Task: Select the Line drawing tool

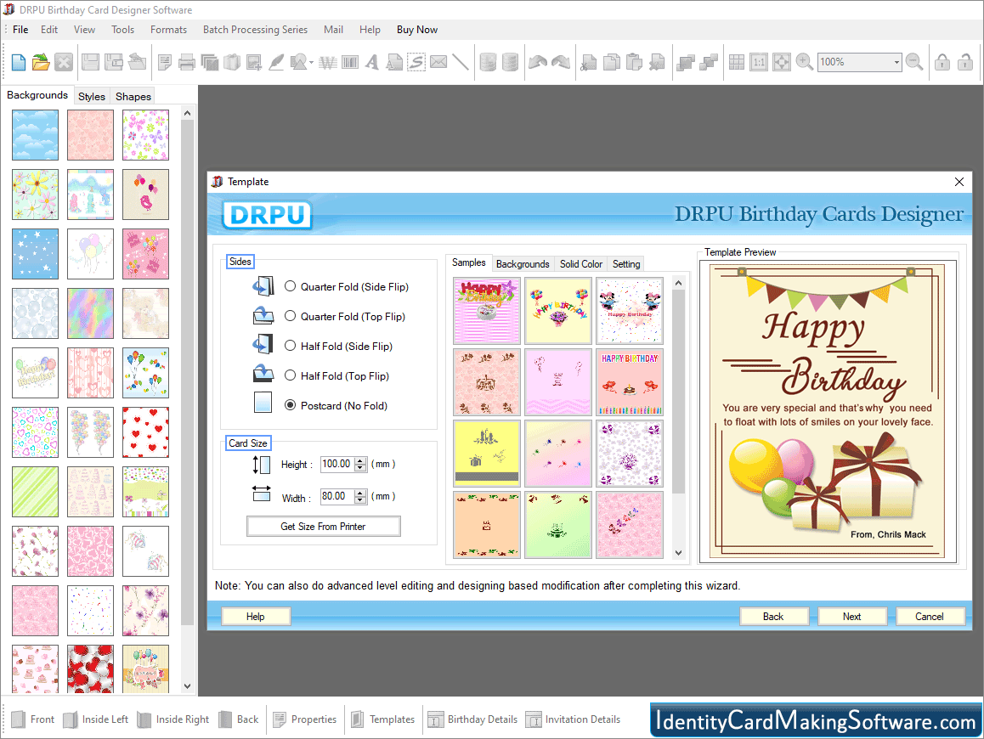Action: tap(461, 62)
